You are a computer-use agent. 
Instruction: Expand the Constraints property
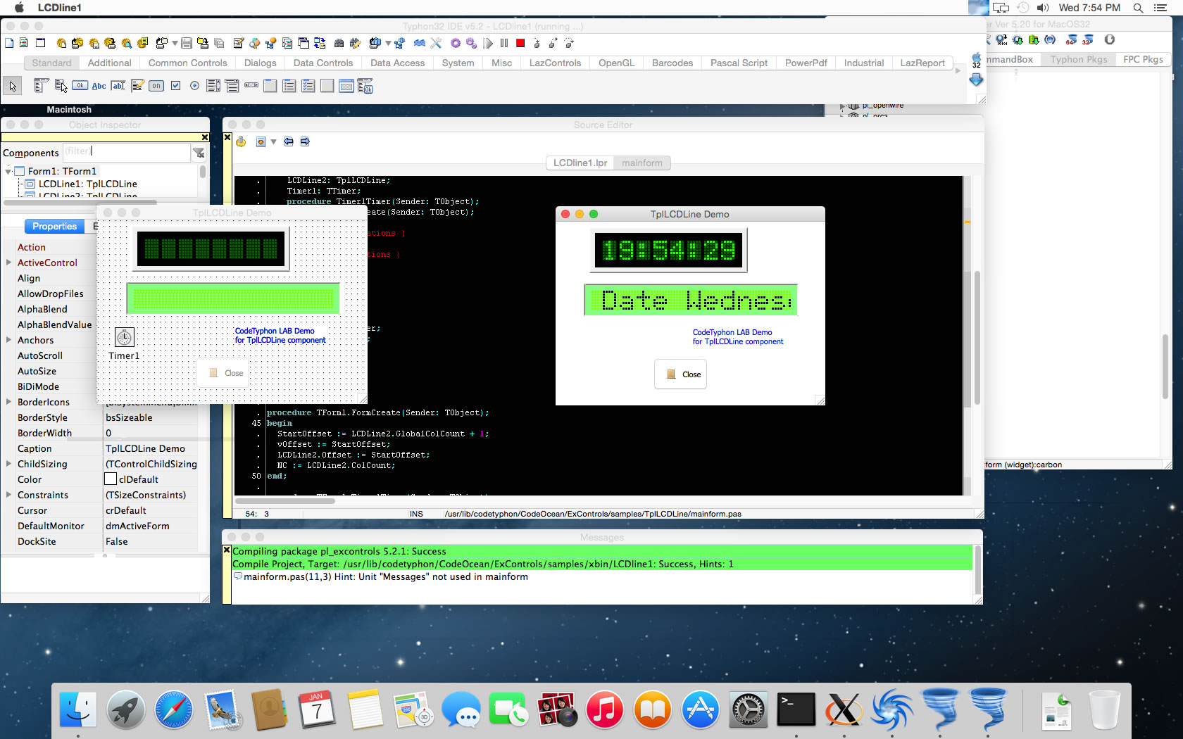8,495
